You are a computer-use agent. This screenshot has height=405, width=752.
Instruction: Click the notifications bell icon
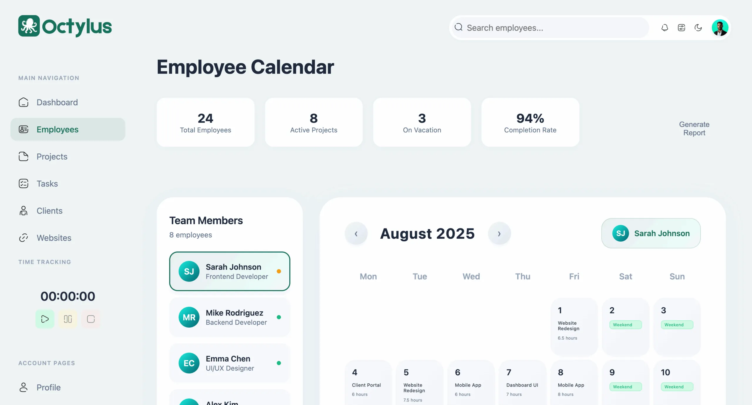664,28
